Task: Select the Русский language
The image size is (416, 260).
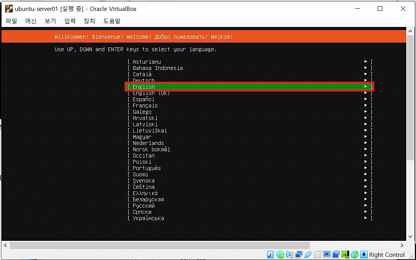Action: [x=249, y=206]
